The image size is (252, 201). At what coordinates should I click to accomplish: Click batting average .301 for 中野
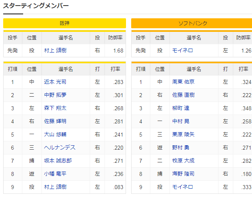(x=118, y=95)
